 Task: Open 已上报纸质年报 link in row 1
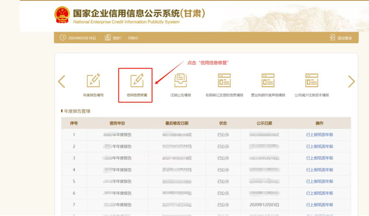(319, 135)
